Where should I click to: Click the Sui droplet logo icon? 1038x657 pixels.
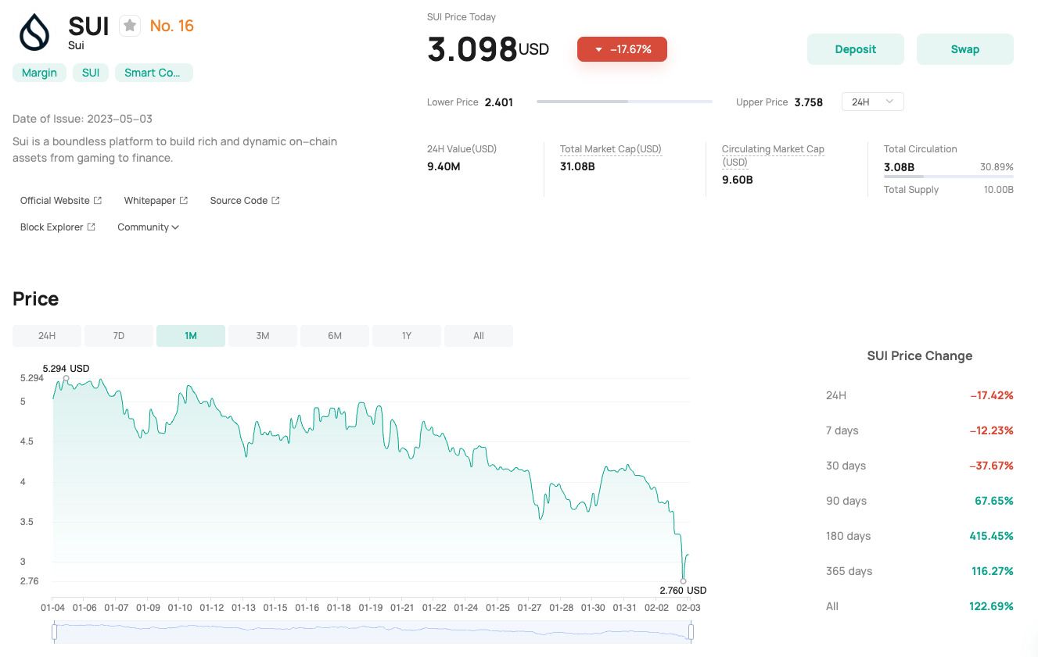34,33
